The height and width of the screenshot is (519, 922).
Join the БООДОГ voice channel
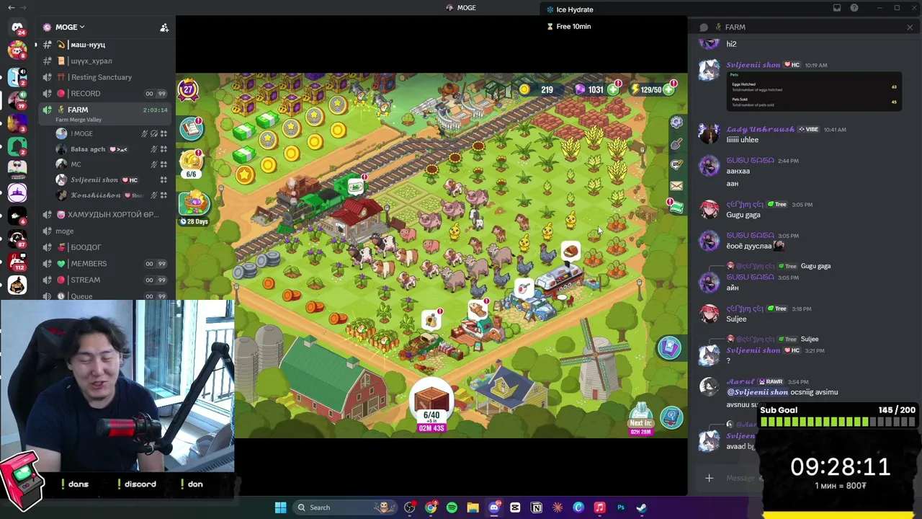pyautogui.click(x=107, y=247)
